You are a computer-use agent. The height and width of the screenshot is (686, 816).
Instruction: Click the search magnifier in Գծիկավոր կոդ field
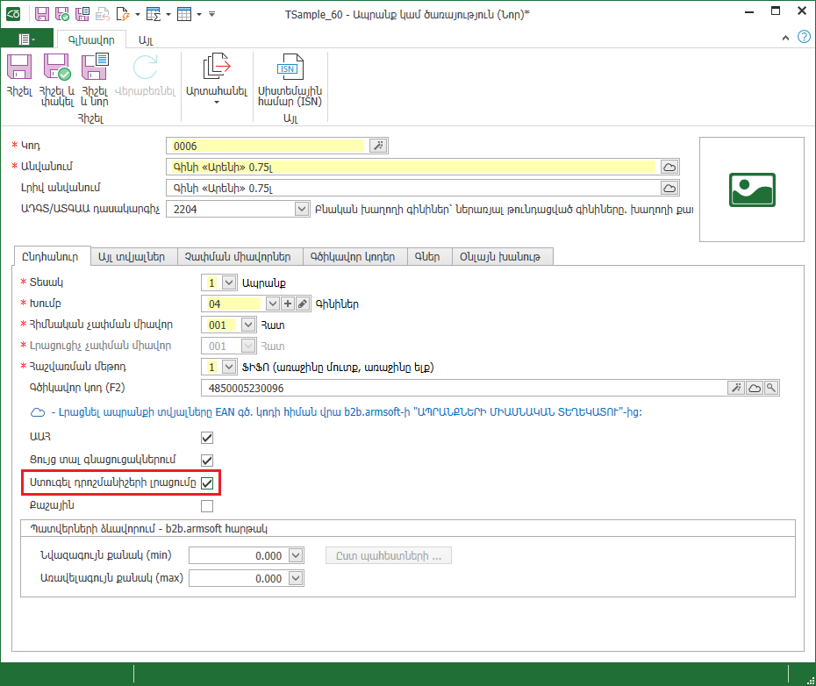[771, 388]
